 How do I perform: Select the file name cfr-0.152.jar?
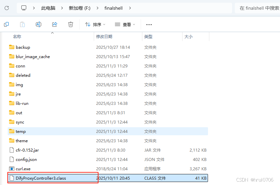[27, 150]
